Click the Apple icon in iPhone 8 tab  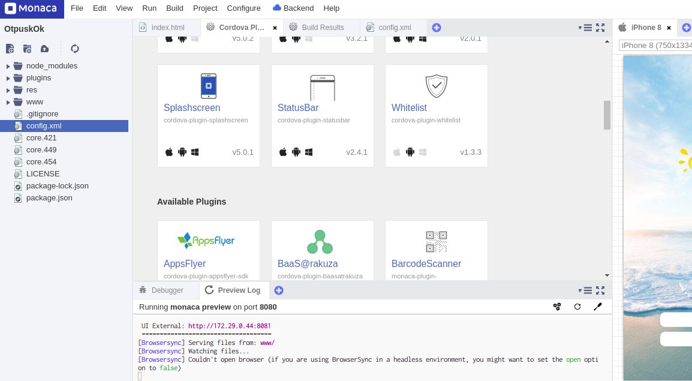coord(622,28)
